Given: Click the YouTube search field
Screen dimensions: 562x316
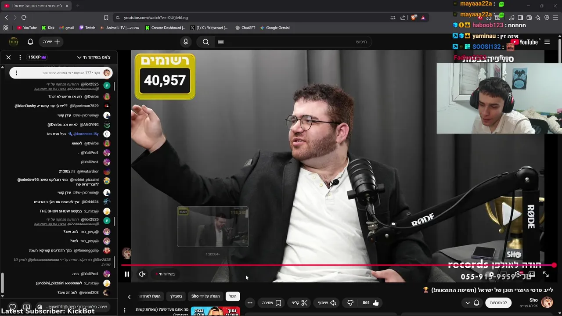Looking at the screenshot, I should tap(293, 42).
